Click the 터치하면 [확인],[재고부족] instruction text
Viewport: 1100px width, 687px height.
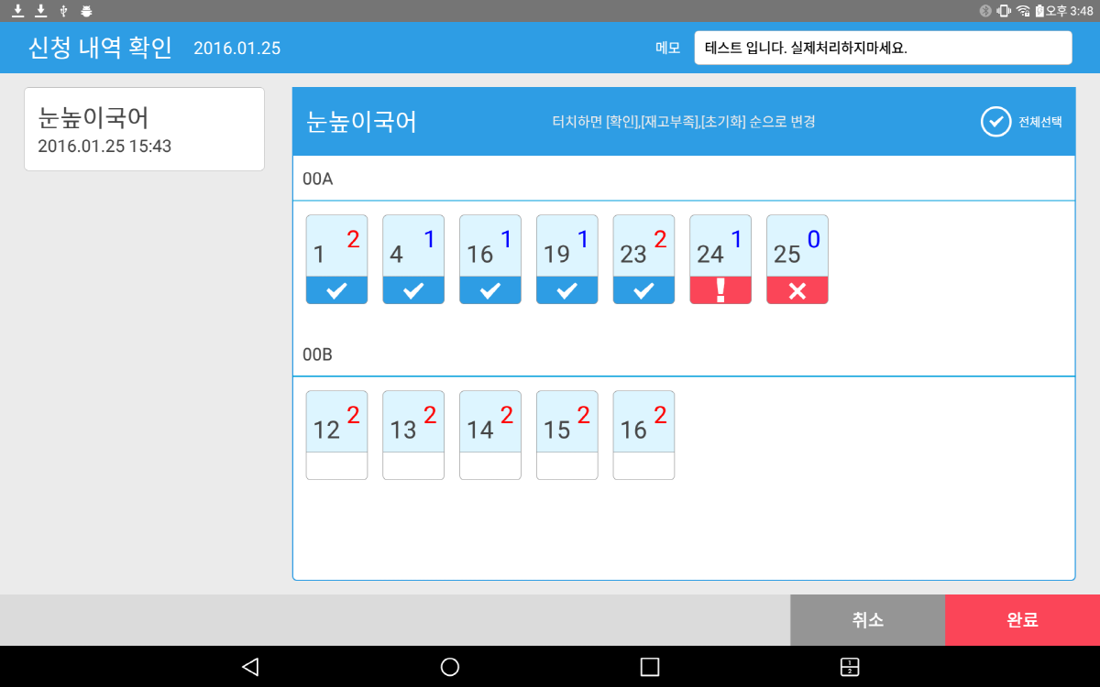[x=684, y=122]
